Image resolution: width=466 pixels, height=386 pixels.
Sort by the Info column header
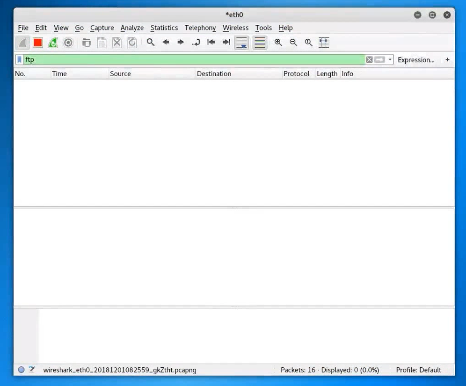click(397, 74)
